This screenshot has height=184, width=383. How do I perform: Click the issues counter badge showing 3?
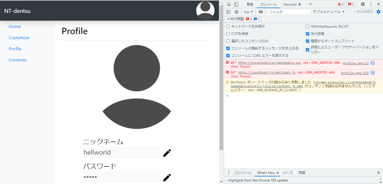(x=351, y=4)
